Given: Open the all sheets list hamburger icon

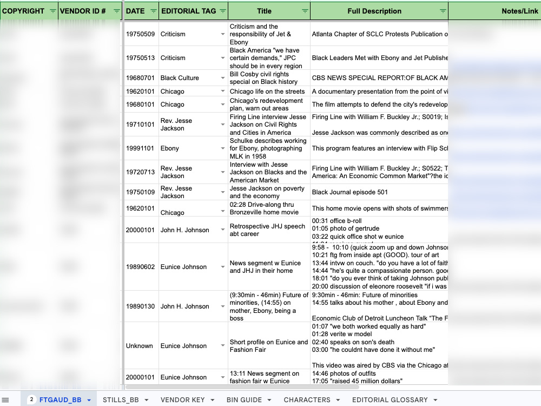Looking at the screenshot, I should click(5, 400).
